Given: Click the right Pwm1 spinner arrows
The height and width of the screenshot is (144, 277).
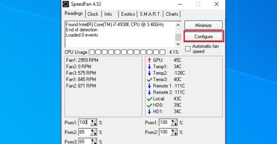Looking at the screenshot, I should coord(174,123).
